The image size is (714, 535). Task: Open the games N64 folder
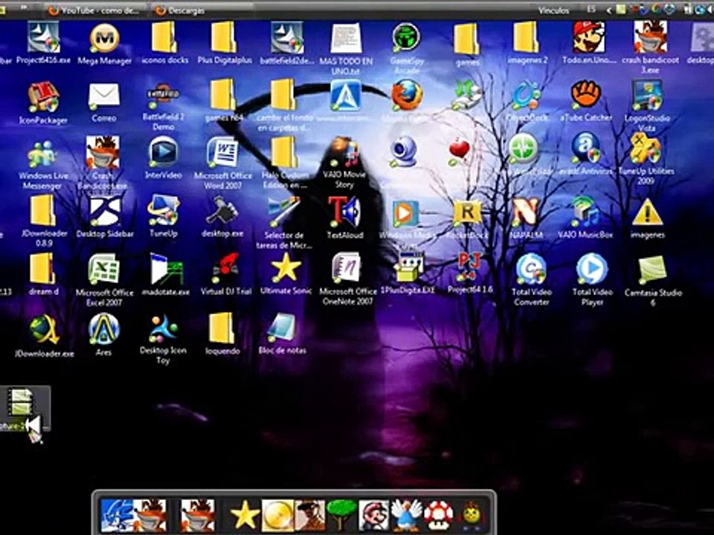(x=223, y=94)
